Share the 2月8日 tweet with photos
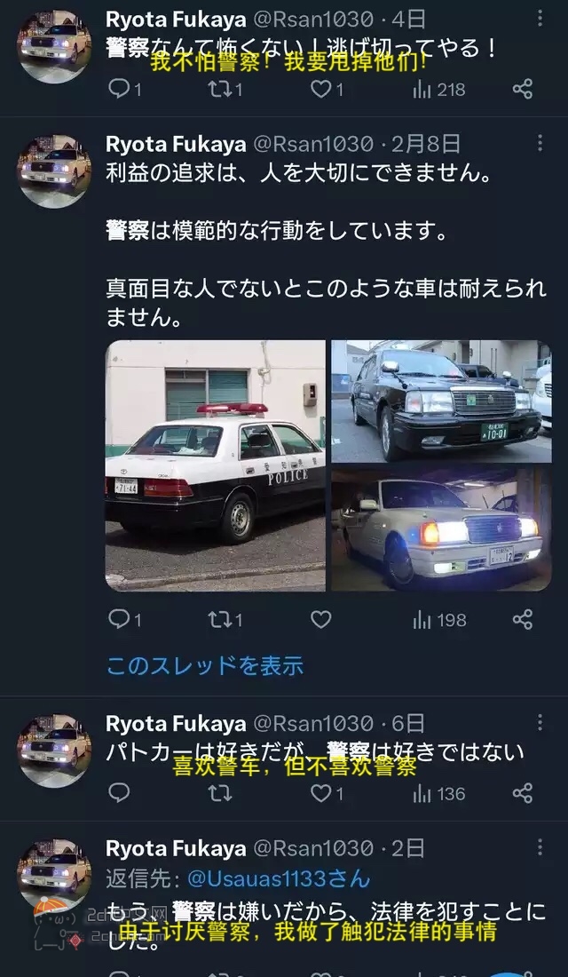This screenshot has height=977, width=568. point(523,619)
